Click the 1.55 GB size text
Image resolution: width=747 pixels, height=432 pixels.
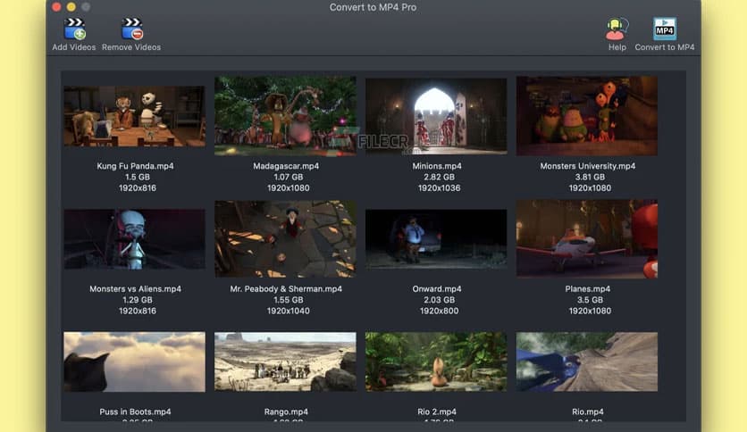(x=289, y=300)
